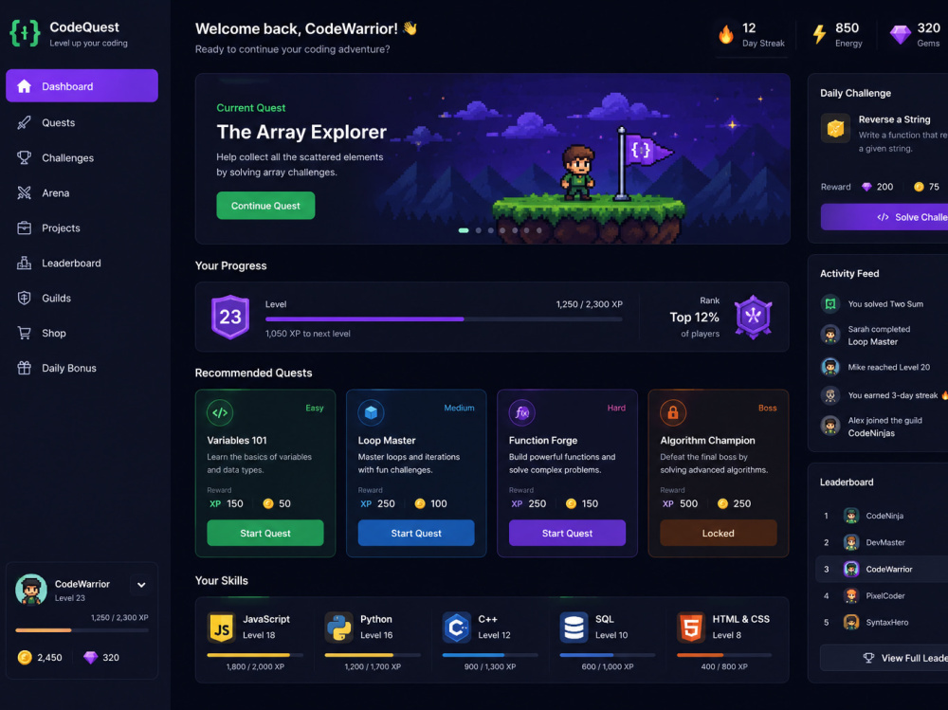Click the Loop Master cube icon
This screenshot has width=948, height=710.
click(372, 412)
